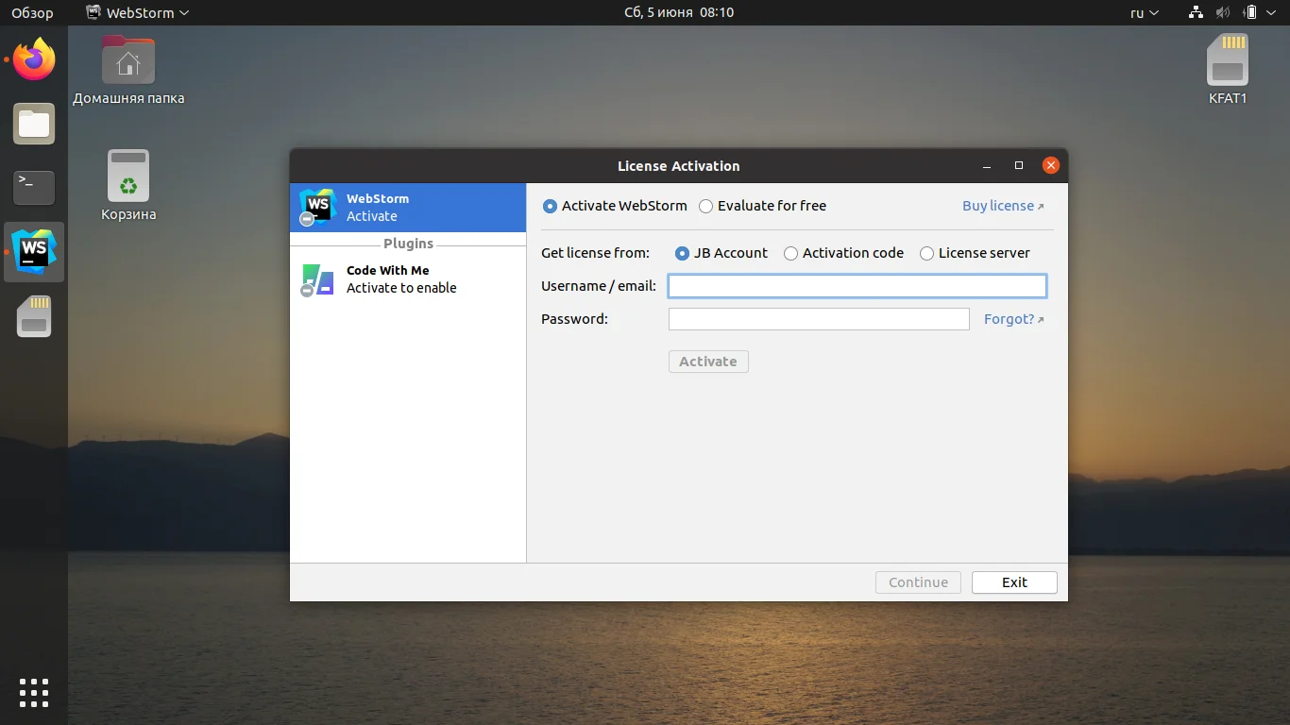Viewport: 1290px width, 725px height.
Task: Click the network icon in the system tray
Action: tap(1195, 12)
